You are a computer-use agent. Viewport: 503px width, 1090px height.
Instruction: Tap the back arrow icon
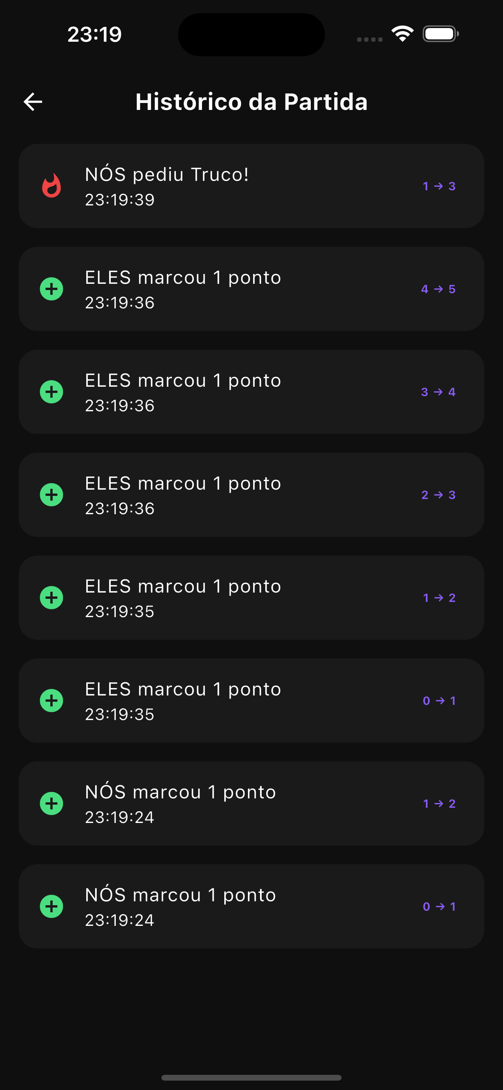[x=33, y=101]
